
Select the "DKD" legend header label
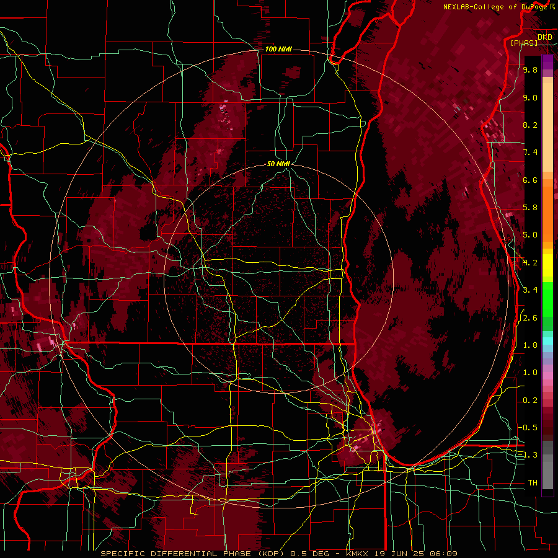545,37
